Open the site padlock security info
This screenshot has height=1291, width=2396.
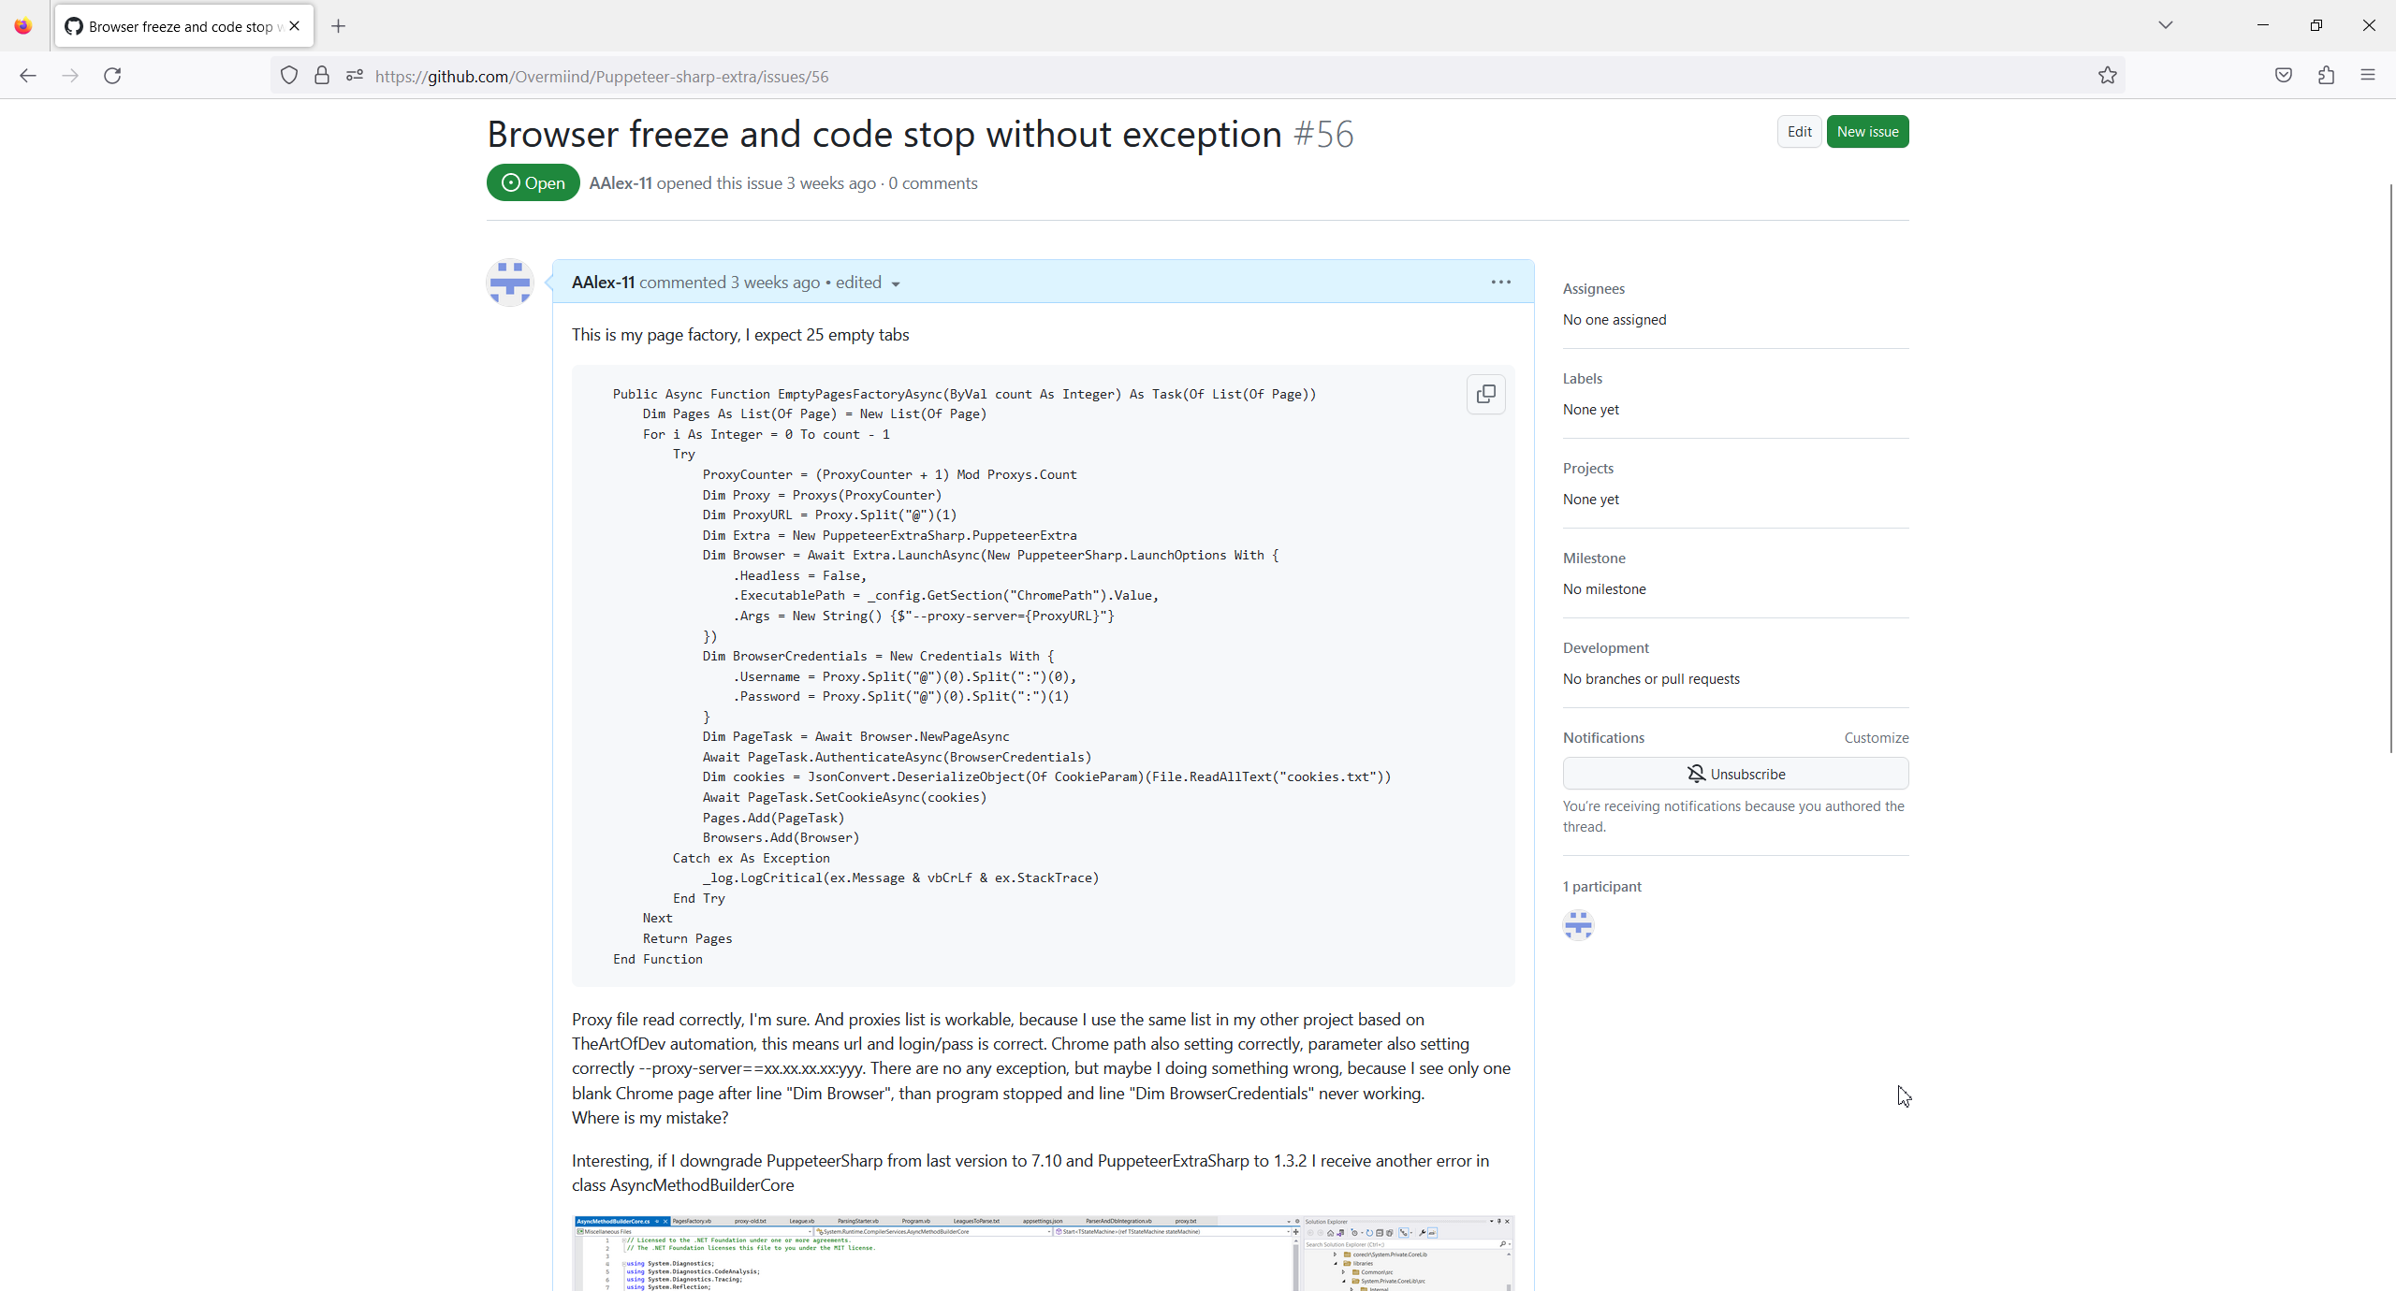[x=322, y=76]
